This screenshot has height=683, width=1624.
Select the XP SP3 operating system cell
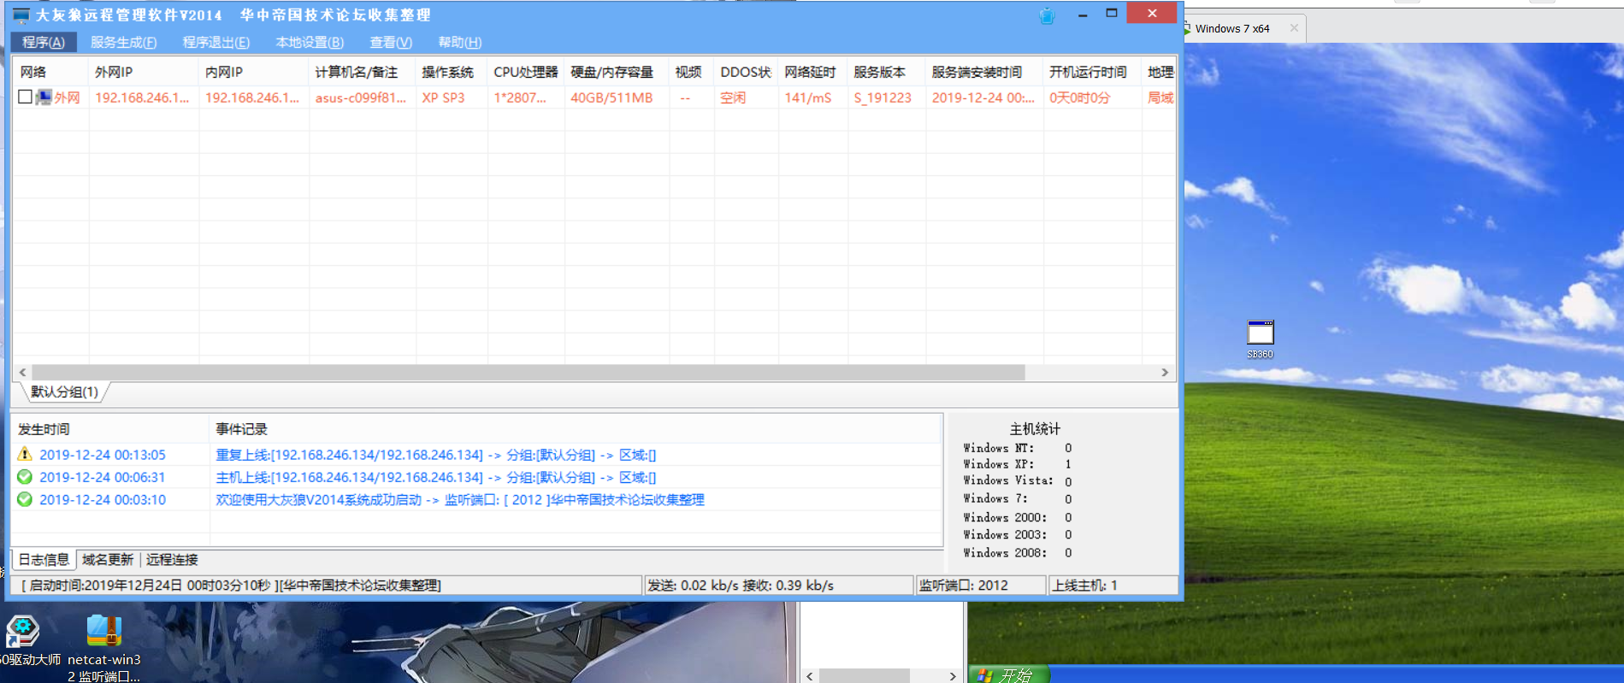point(443,97)
